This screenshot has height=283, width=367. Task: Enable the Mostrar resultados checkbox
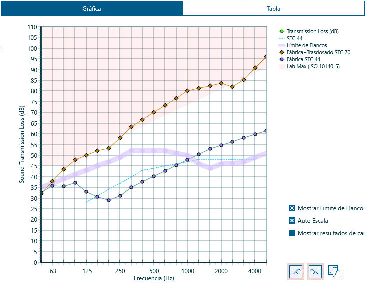pos(292,233)
